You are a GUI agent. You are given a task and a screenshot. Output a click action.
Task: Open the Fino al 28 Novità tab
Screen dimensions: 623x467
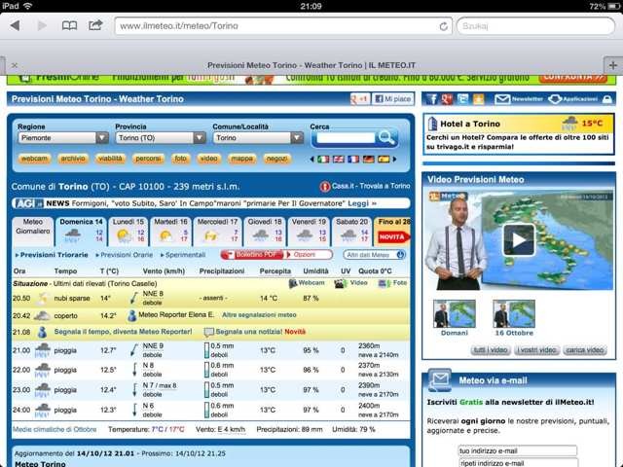(392, 232)
